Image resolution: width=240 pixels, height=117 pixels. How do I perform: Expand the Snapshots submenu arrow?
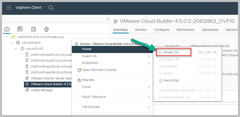[x=148, y=63]
